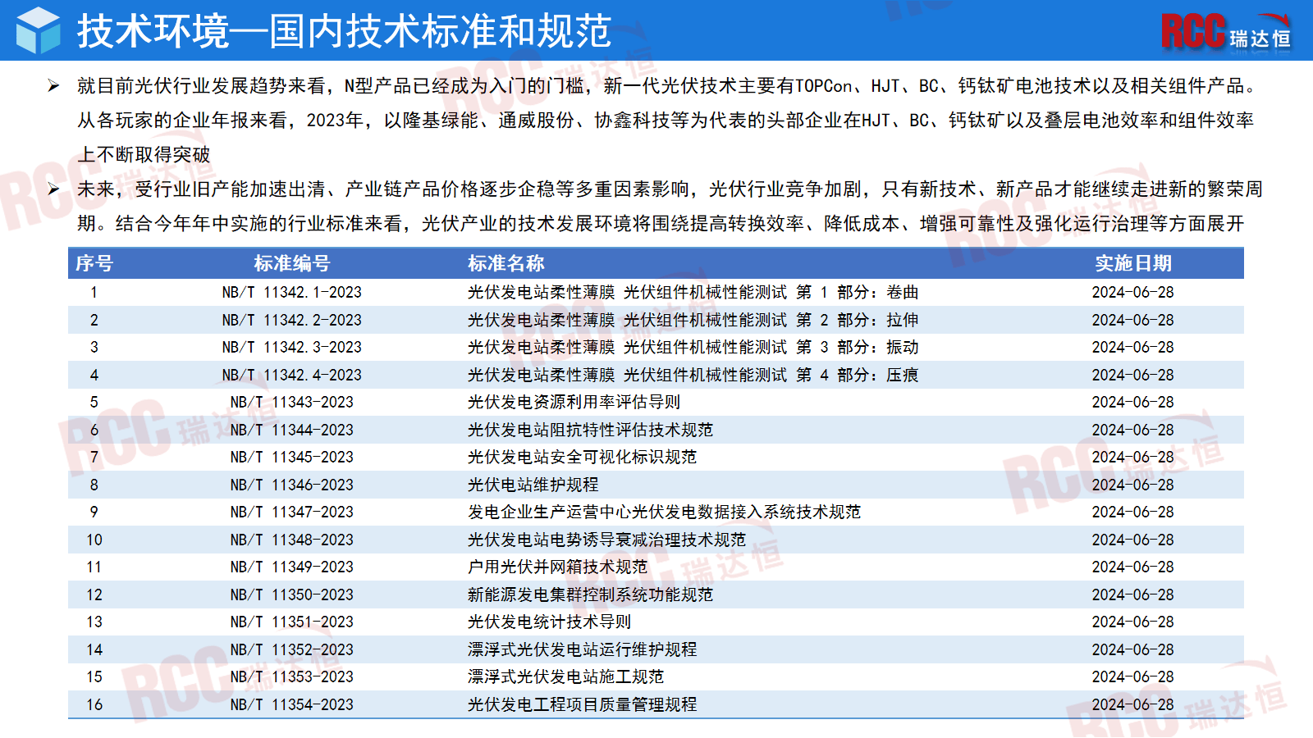Select the second bullet arrow before 未来
The width and height of the screenshot is (1313, 738).
click(x=53, y=189)
